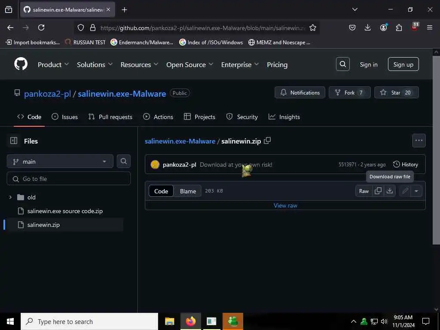
Task: Reload the page with refresh icon
Action: [x=41, y=27]
